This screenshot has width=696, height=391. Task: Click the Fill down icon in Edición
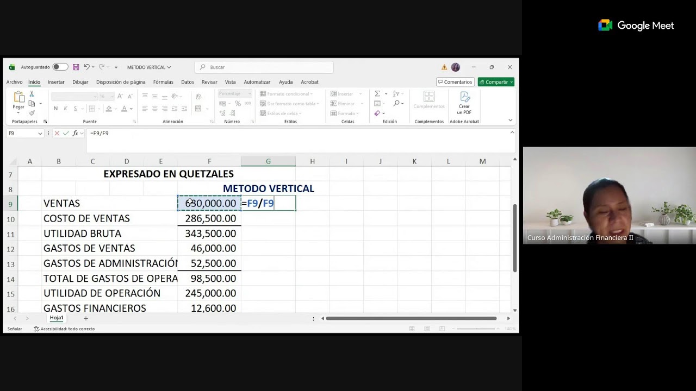coord(377,103)
